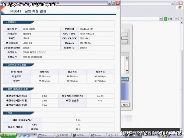The width and height of the screenshot is (184, 138).
Task: Click the 47 % memory usage value
Action: pyautogui.click(x=78, y=129)
